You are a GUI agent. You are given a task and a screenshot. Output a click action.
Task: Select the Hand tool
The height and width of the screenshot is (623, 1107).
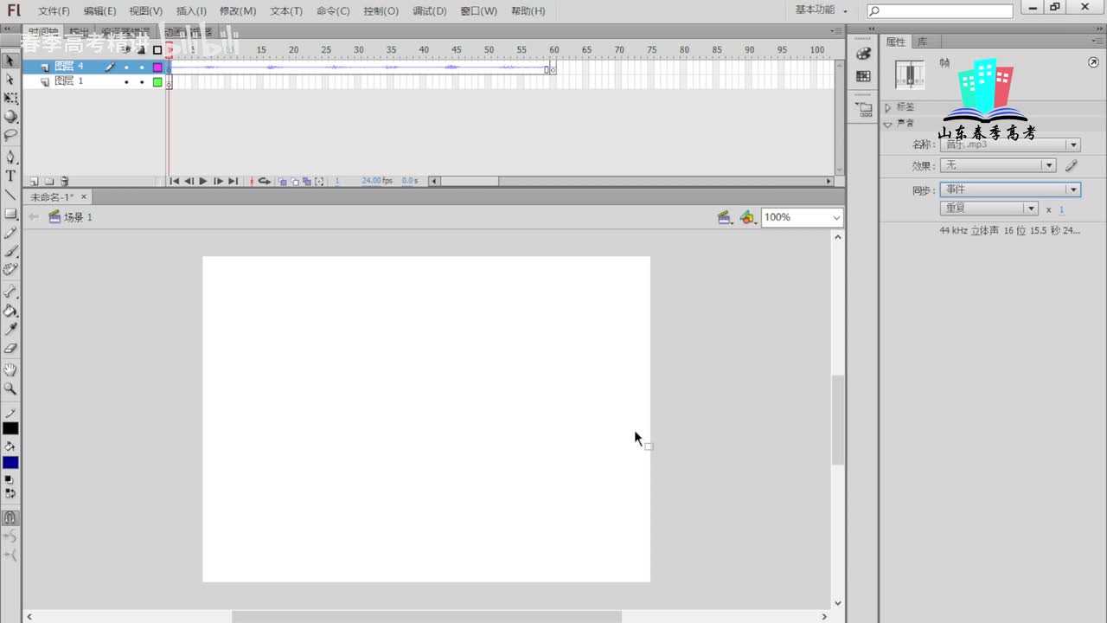click(10, 370)
